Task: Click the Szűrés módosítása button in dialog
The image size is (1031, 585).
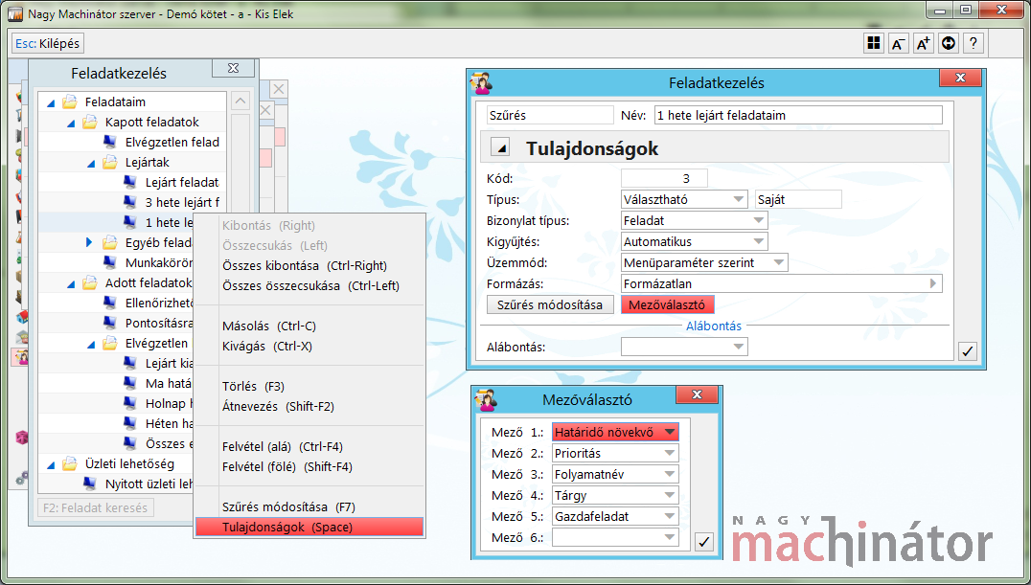Action: tap(550, 305)
